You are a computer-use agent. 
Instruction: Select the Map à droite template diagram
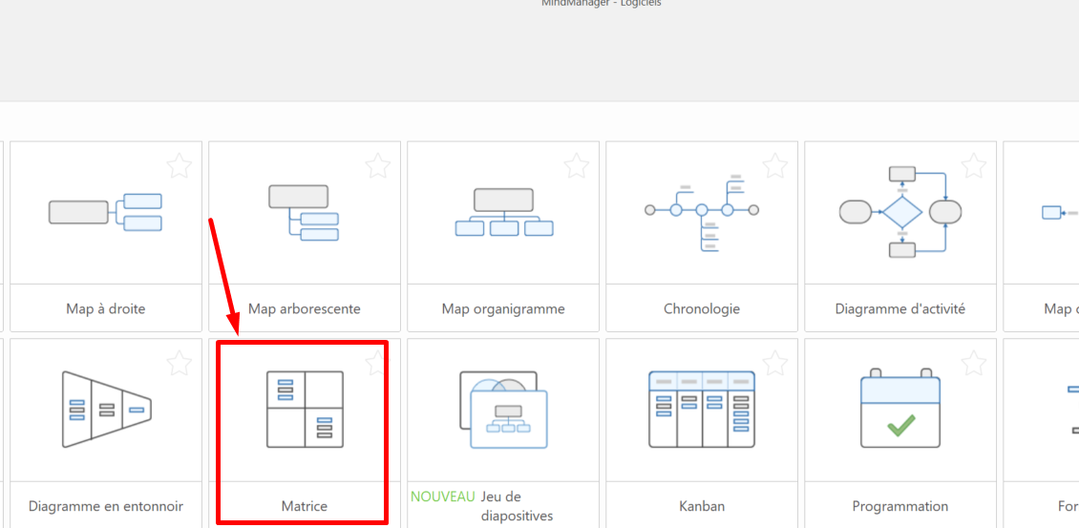pos(105,210)
